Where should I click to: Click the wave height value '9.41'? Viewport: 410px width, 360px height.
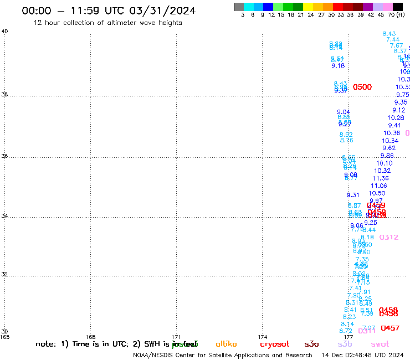394,126
